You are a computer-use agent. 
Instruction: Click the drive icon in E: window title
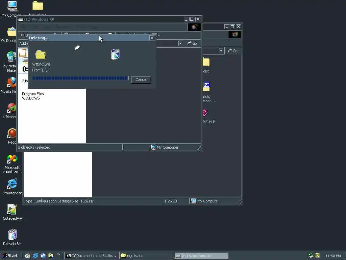coord(21,19)
